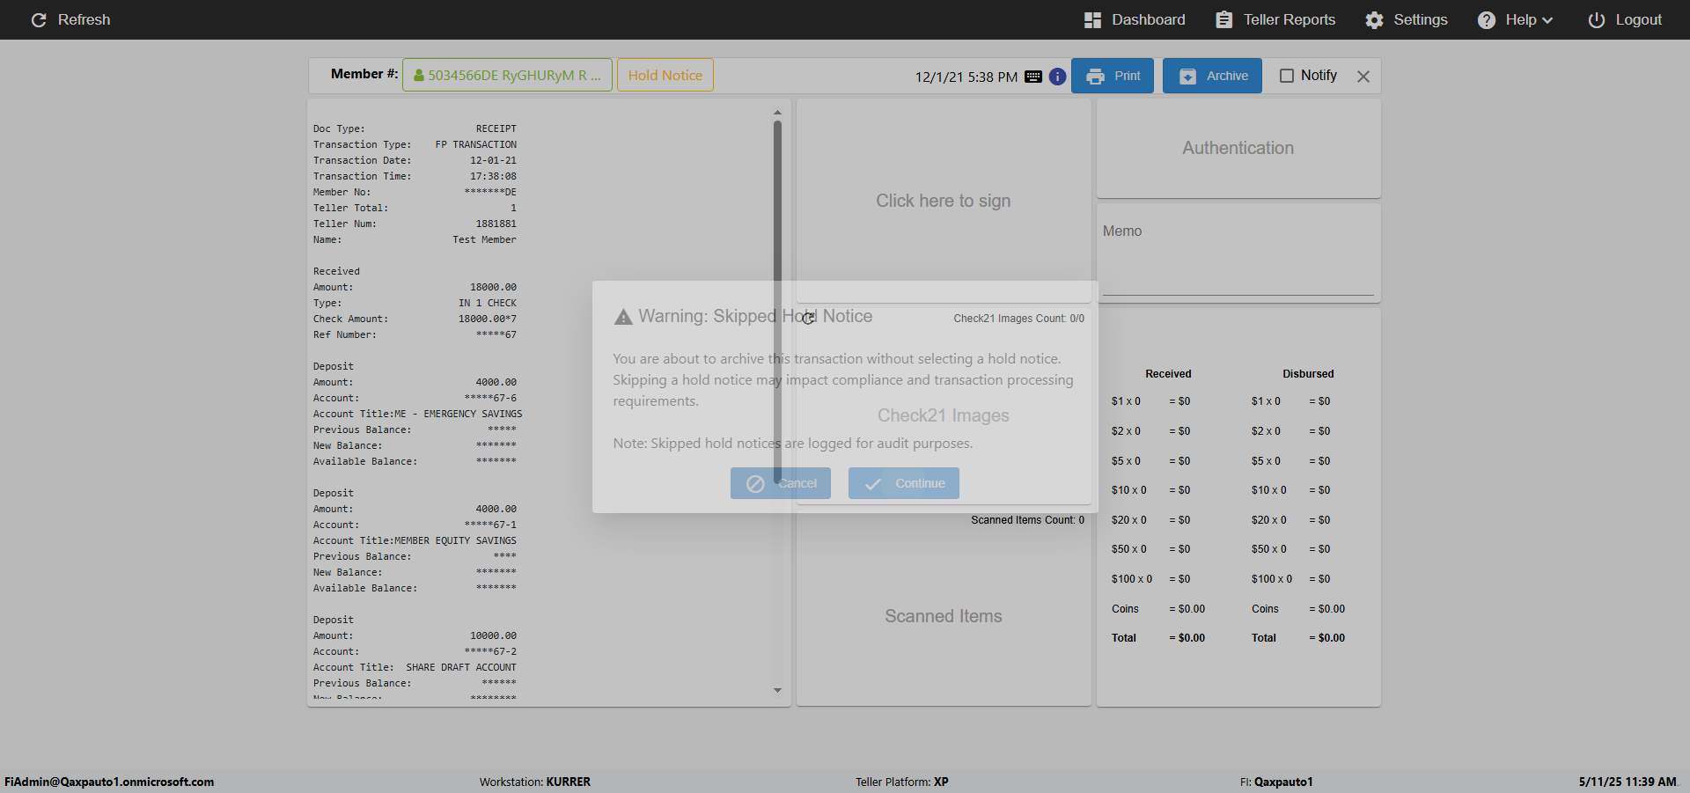Print the receipt with the Print button
Screen dimensions: 1690x793
[x=1113, y=76]
